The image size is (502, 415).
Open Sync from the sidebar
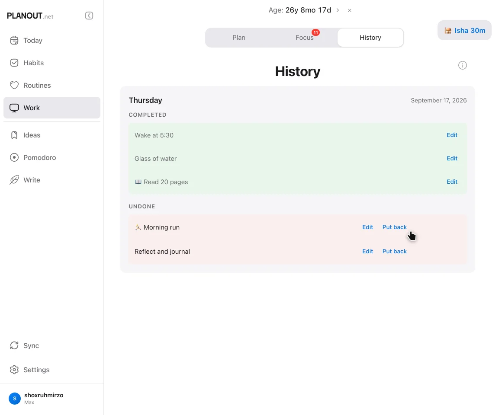[x=52, y=345]
